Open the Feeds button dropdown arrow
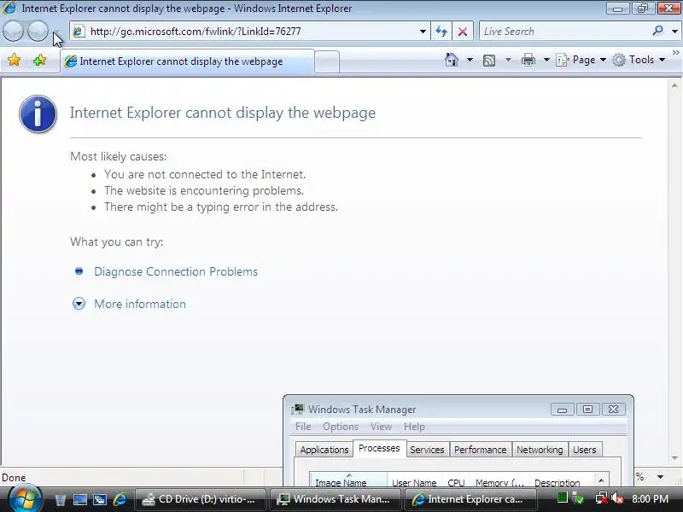683x512 pixels. click(508, 60)
